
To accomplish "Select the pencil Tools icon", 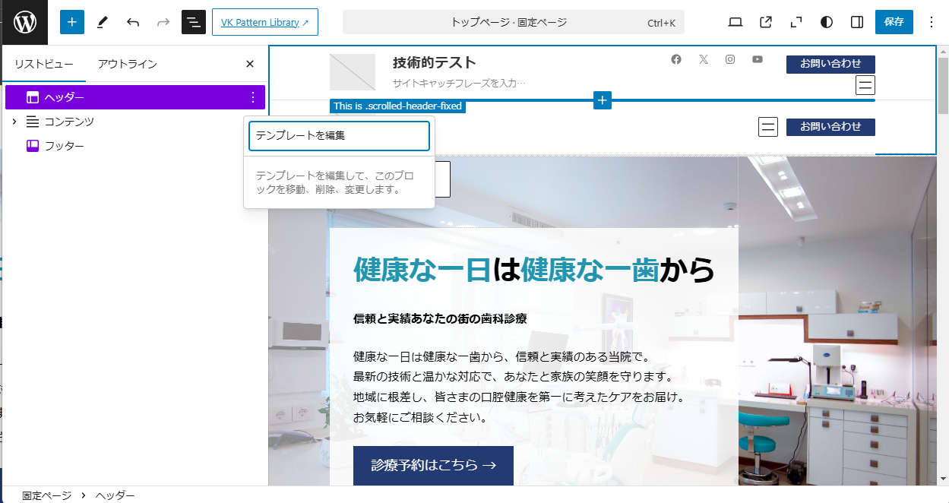I will coord(103,22).
